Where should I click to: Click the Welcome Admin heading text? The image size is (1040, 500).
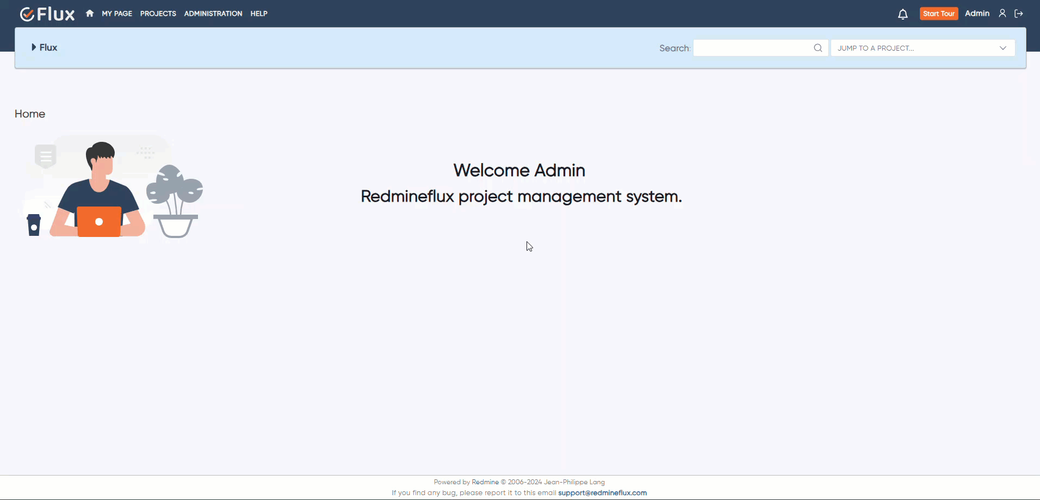coord(519,170)
